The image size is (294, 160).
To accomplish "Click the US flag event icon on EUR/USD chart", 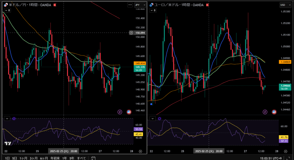I will click(274, 112).
